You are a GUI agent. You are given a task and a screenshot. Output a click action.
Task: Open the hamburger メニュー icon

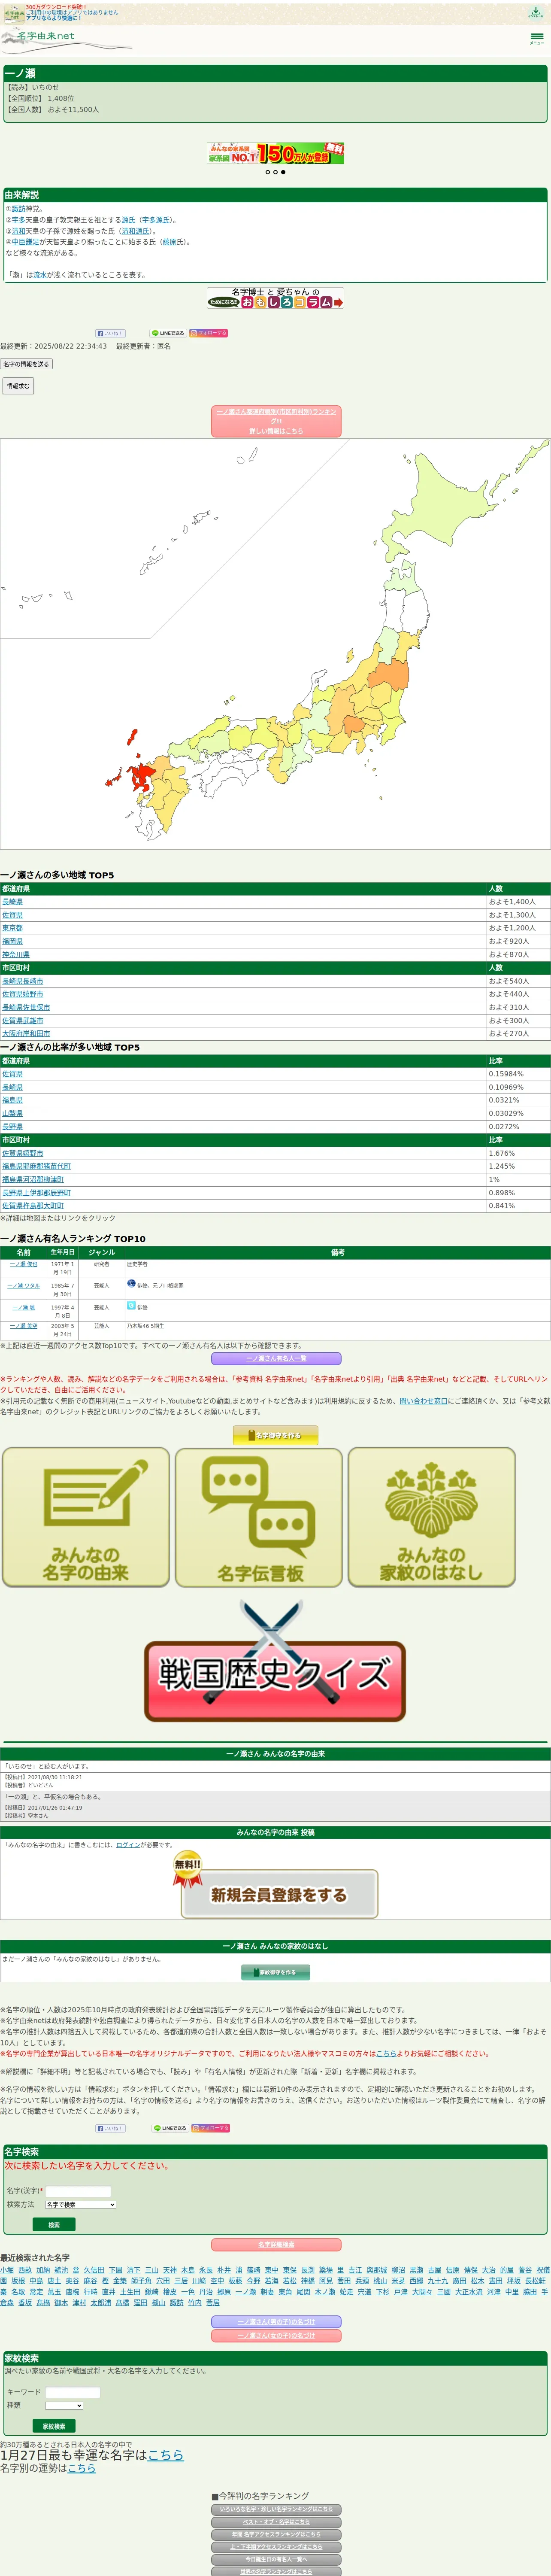tap(537, 39)
